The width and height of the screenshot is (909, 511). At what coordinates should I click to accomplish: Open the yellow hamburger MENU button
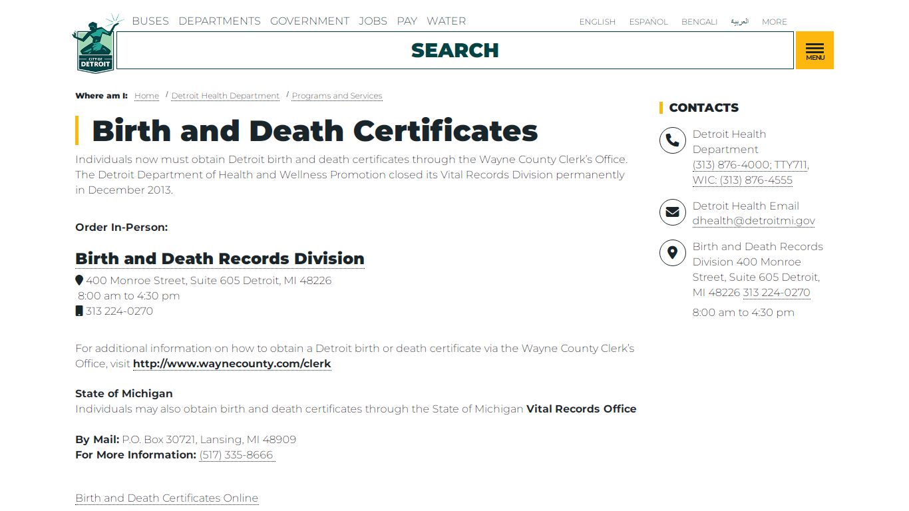click(x=815, y=51)
